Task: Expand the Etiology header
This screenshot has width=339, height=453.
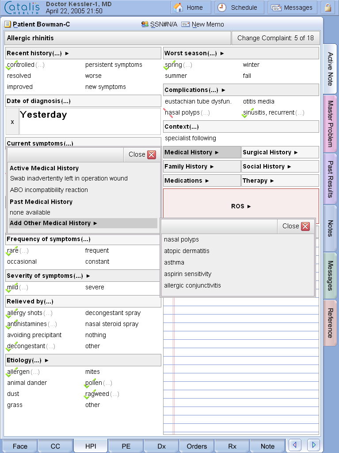Action: (83, 360)
